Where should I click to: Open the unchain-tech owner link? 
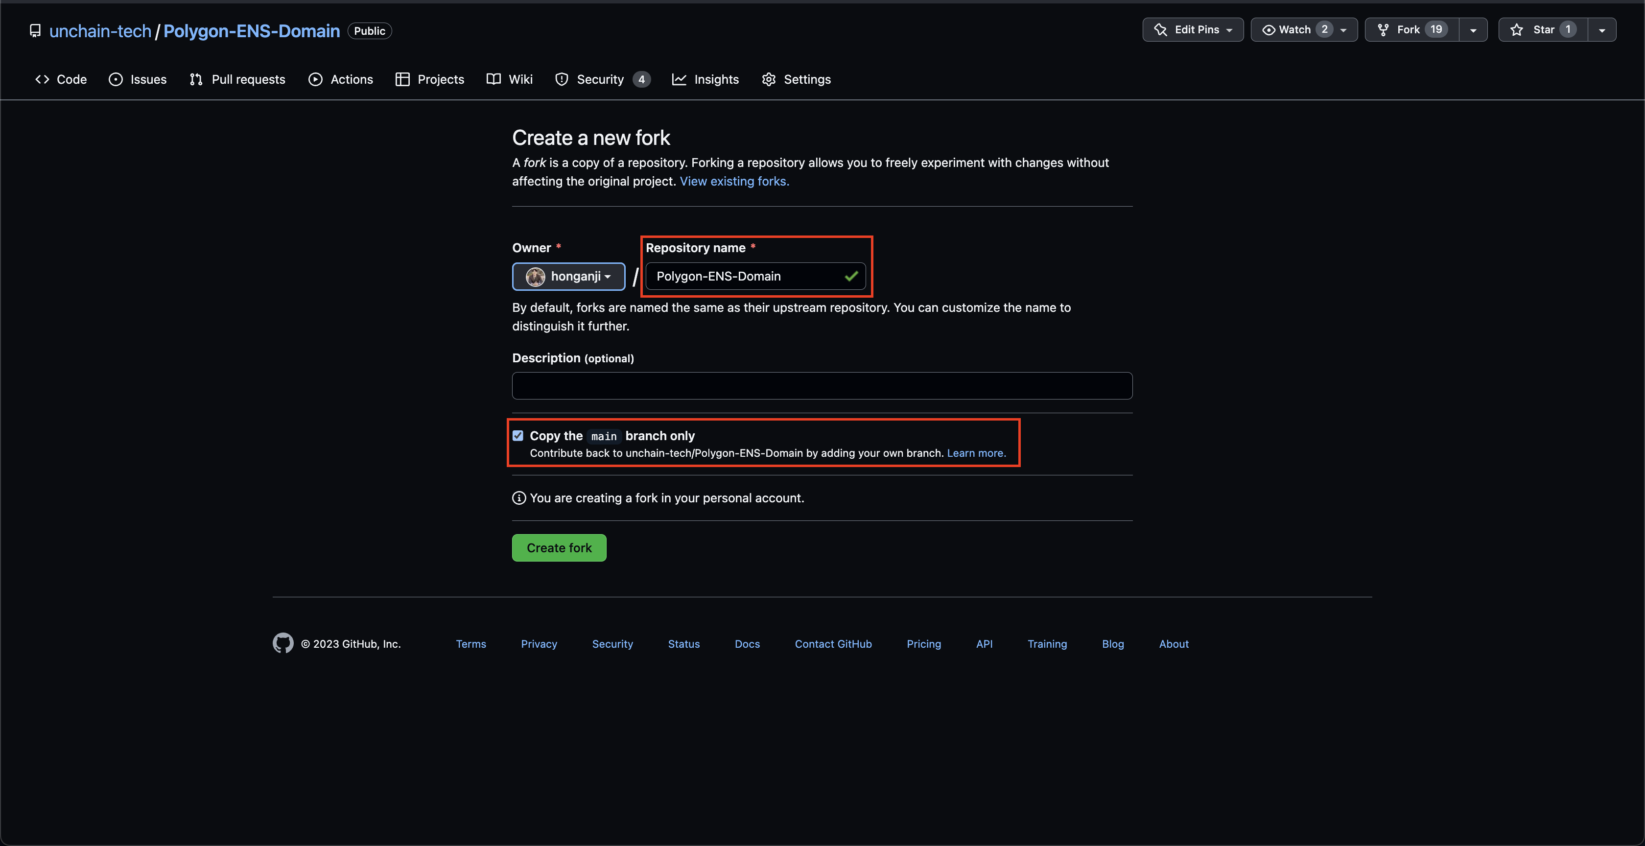click(x=100, y=31)
